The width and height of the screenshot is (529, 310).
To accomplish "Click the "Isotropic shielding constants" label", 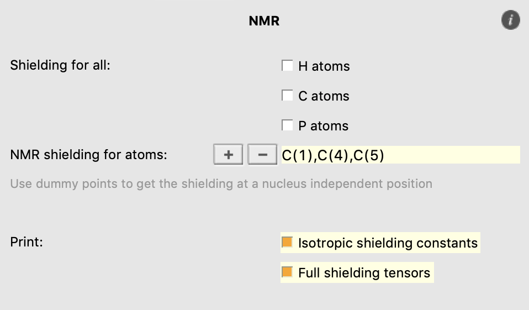I will click(388, 243).
